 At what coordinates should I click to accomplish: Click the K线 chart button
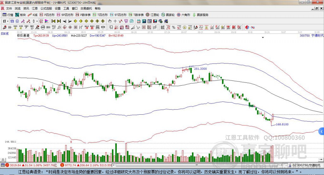tap(33, 15)
